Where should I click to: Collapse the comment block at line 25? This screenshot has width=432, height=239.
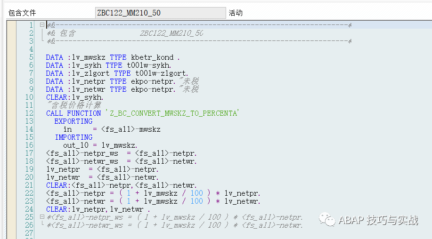pyautogui.click(x=42, y=217)
